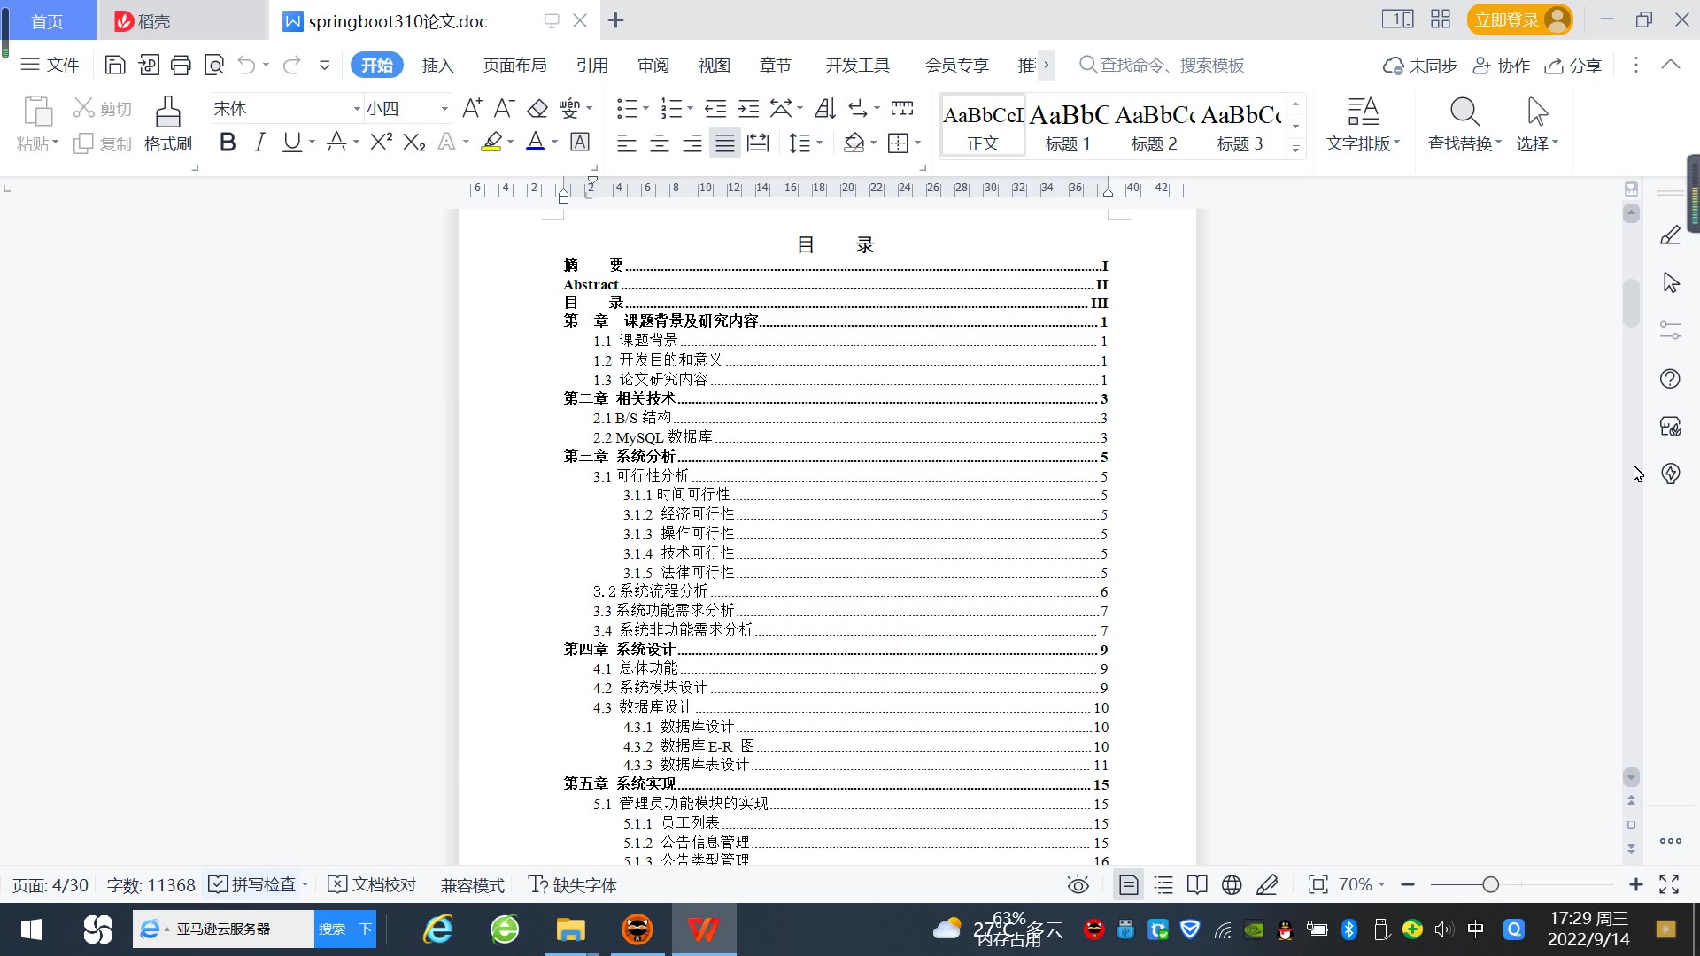The width and height of the screenshot is (1700, 956).
Task: Click the zoom slider handle
Action: [x=1490, y=884]
